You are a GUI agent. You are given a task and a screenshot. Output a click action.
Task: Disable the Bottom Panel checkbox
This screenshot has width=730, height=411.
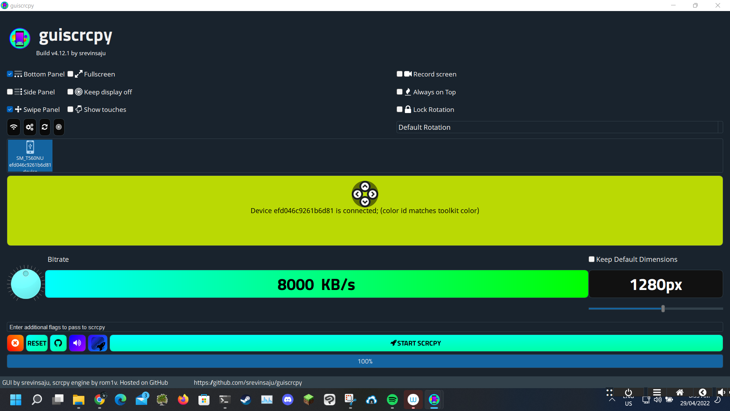[10, 74]
